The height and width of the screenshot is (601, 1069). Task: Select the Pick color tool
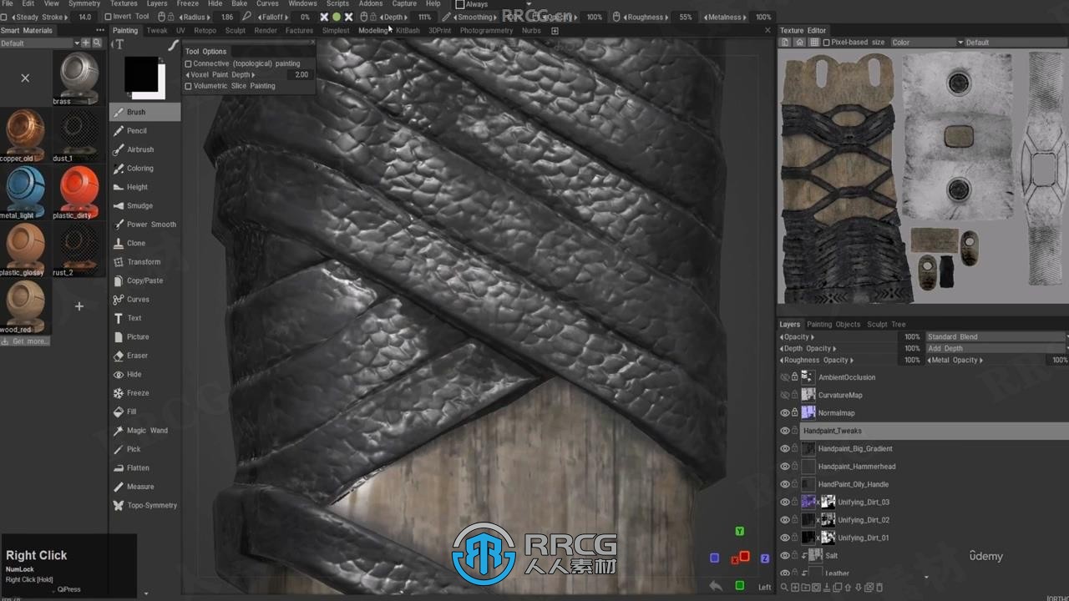[144, 449]
